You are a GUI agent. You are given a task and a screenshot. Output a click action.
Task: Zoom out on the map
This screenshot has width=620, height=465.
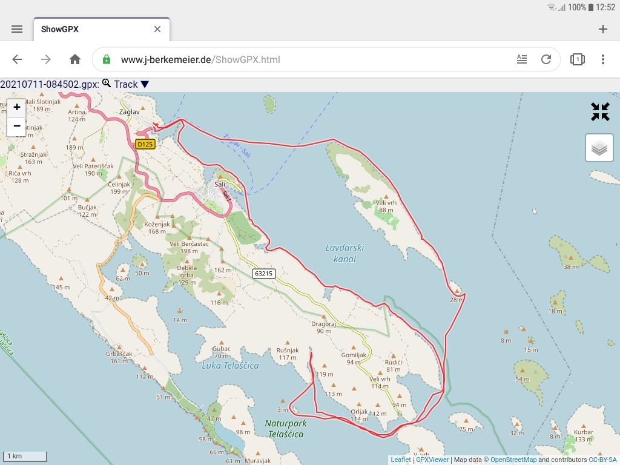(x=17, y=126)
